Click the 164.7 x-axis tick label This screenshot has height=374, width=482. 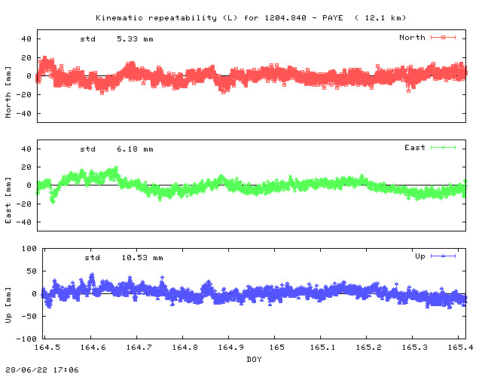(x=139, y=348)
